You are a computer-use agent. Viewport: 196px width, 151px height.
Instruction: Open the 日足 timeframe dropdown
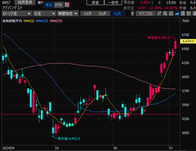[x=45, y=14]
